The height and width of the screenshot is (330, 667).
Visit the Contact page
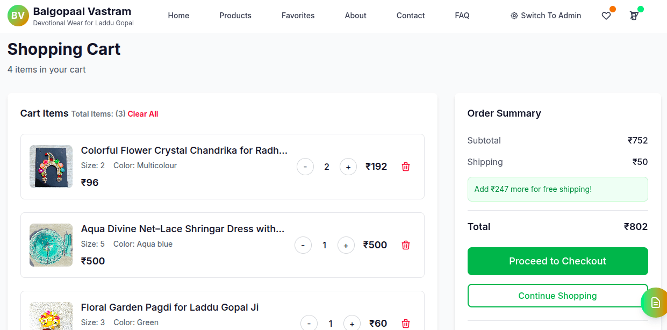[x=411, y=16]
